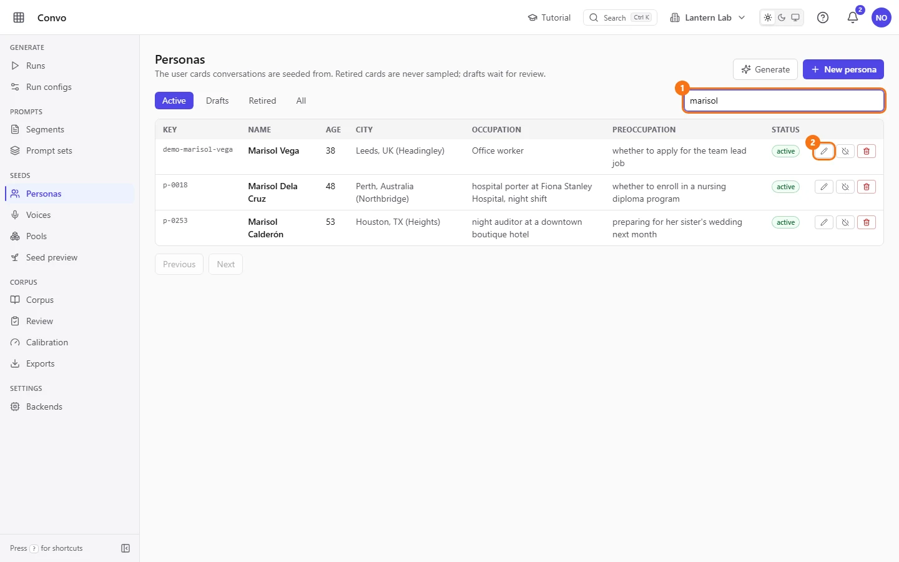Collapse the sidebar with the panel icon

click(125, 548)
